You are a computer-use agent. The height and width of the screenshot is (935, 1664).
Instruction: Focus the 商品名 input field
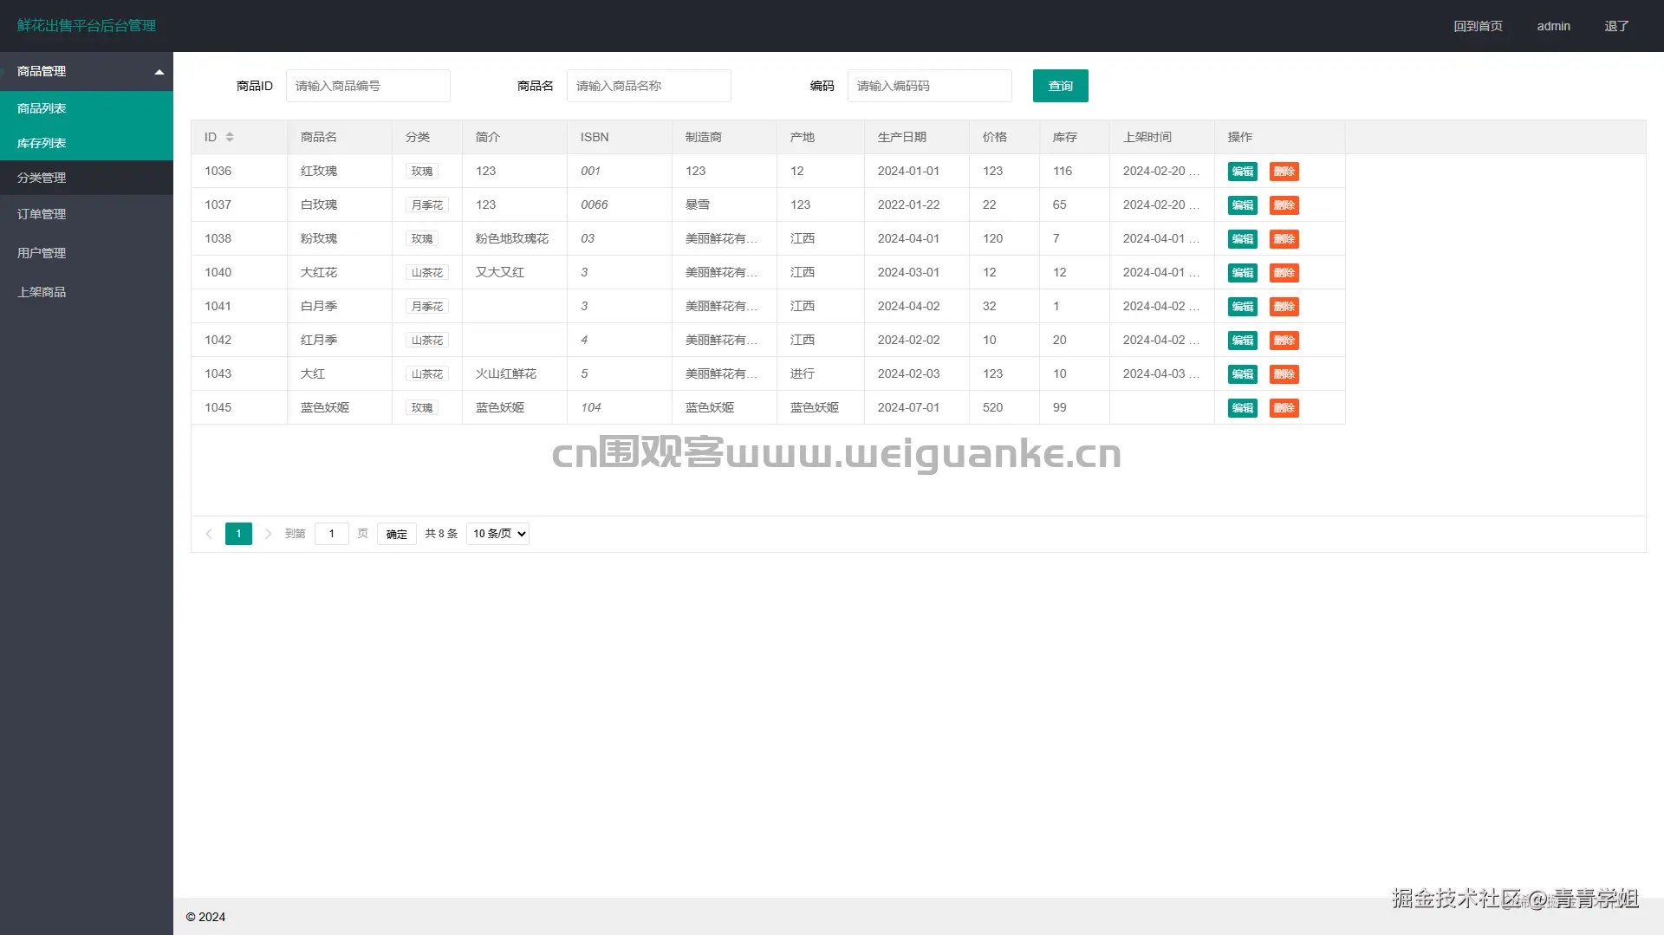(x=649, y=86)
